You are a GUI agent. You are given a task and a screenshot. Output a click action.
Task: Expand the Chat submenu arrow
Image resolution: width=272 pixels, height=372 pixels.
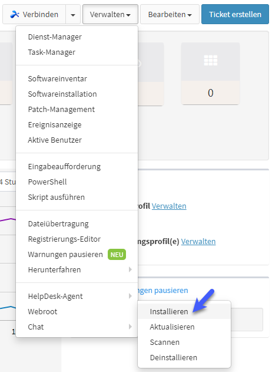pyautogui.click(x=130, y=327)
